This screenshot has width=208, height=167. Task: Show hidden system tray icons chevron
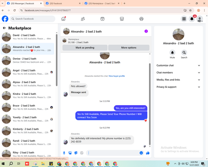click(x=175, y=164)
